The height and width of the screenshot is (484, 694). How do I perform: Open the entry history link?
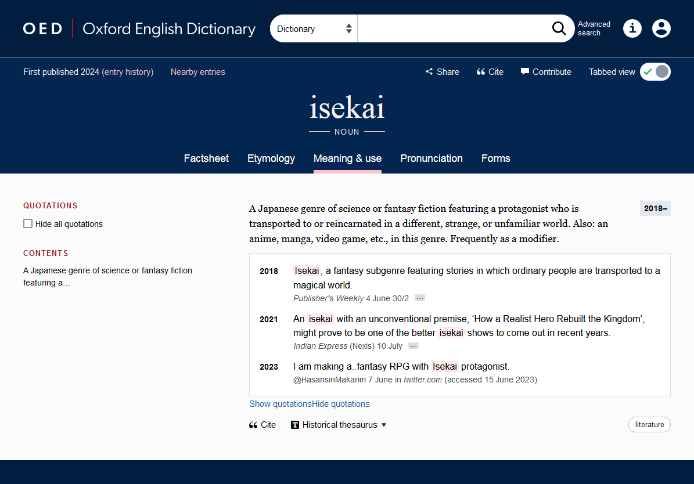(127, 72)
